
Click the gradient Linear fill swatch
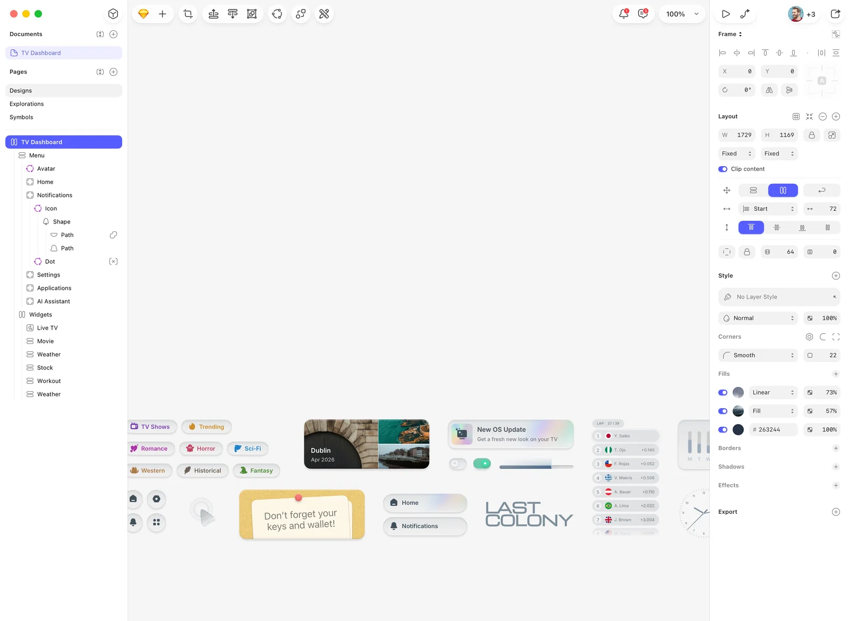738,392
